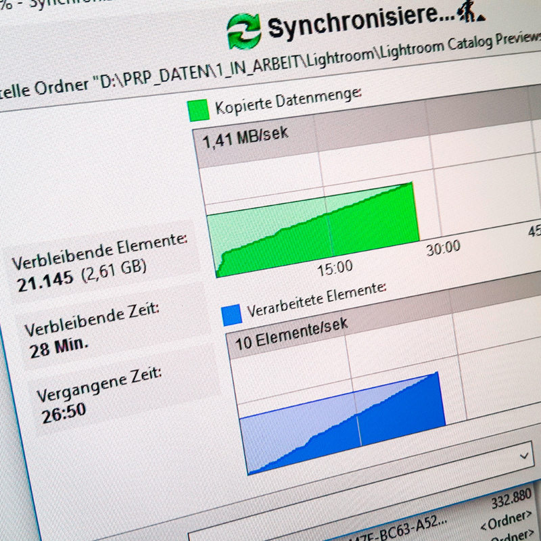
Task: Click the 10 Elemente/sek rate label
Action: coord(291,333)
